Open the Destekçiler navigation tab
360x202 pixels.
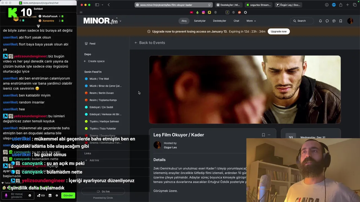pos(220,21)
